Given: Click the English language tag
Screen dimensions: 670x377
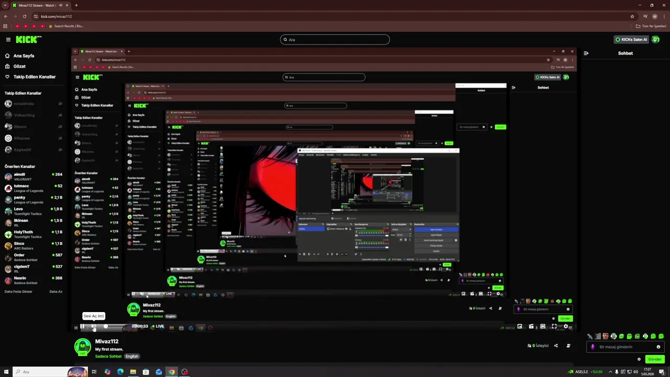Looking at the screenshot, I should pos(132,356).
